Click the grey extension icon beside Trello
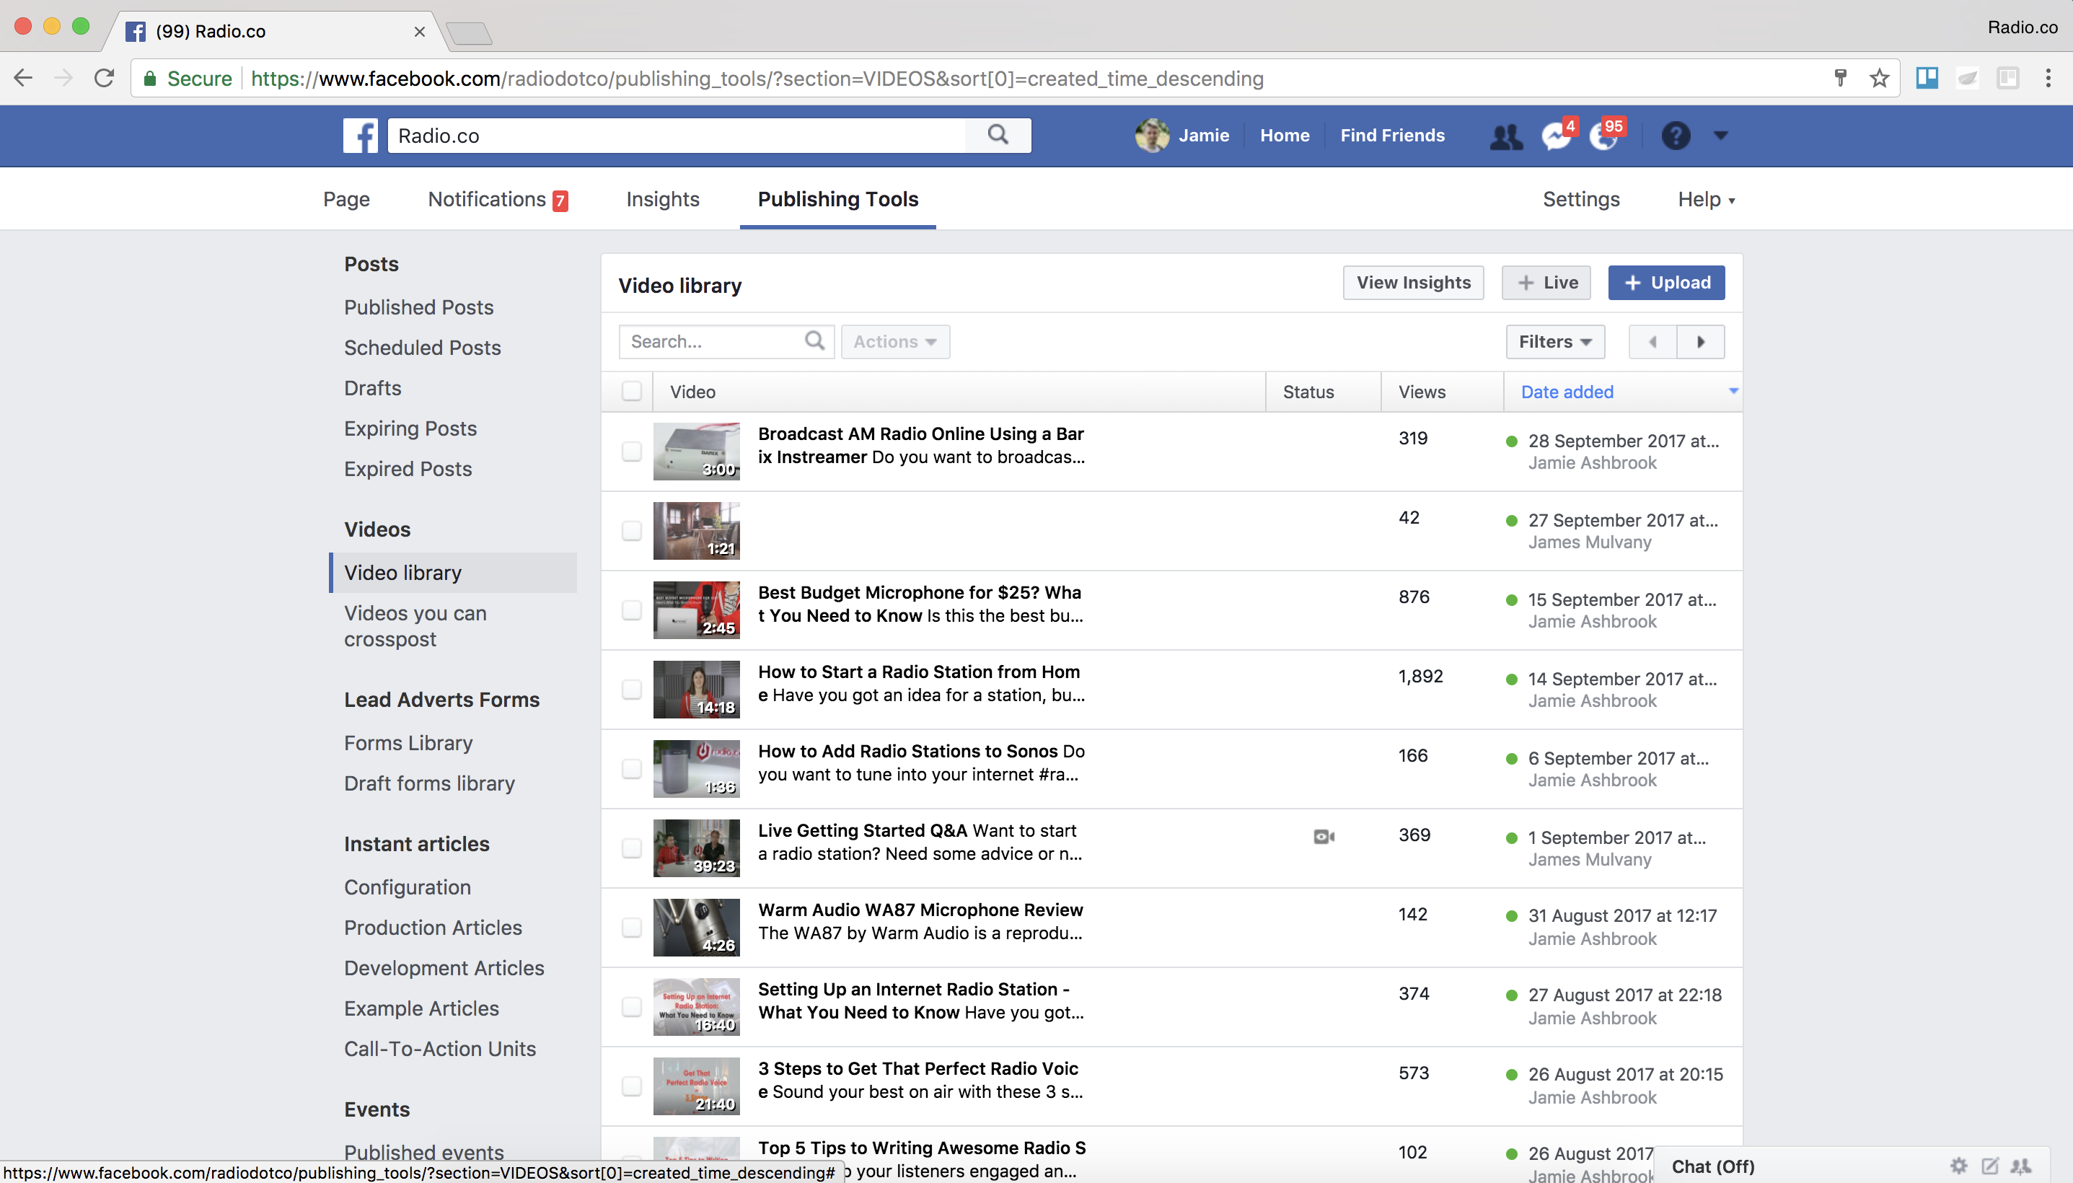 (x=1966, y=78)
